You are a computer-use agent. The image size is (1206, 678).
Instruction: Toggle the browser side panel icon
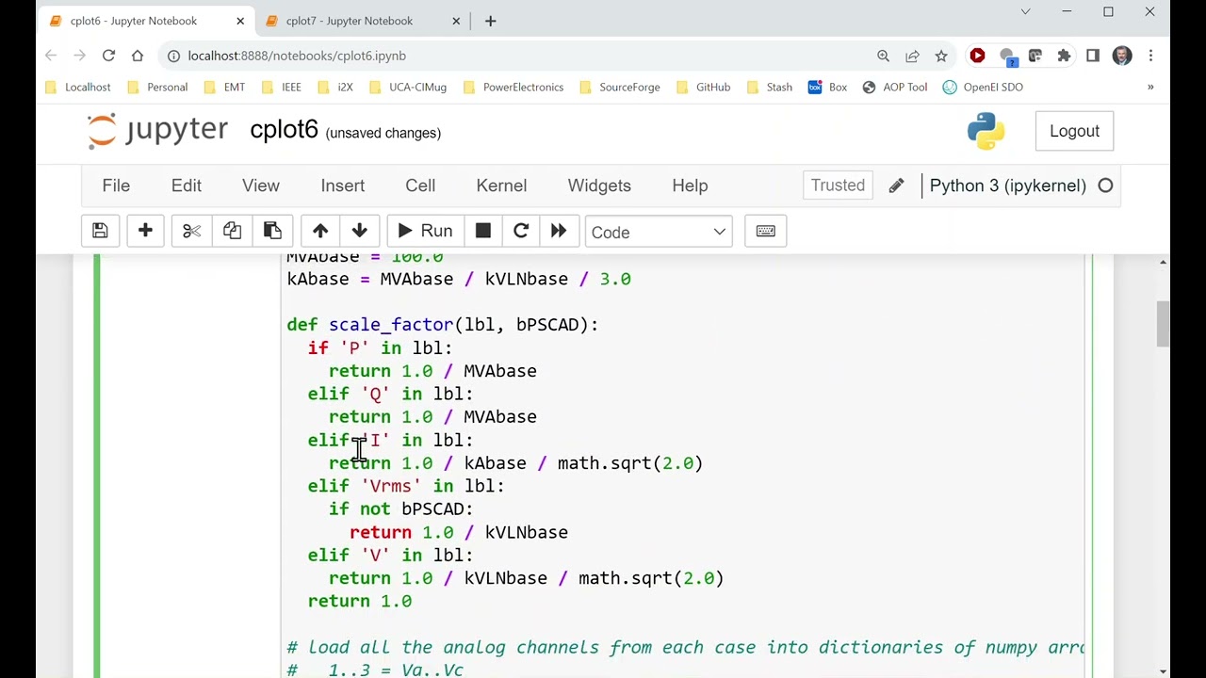point(1093,56)
